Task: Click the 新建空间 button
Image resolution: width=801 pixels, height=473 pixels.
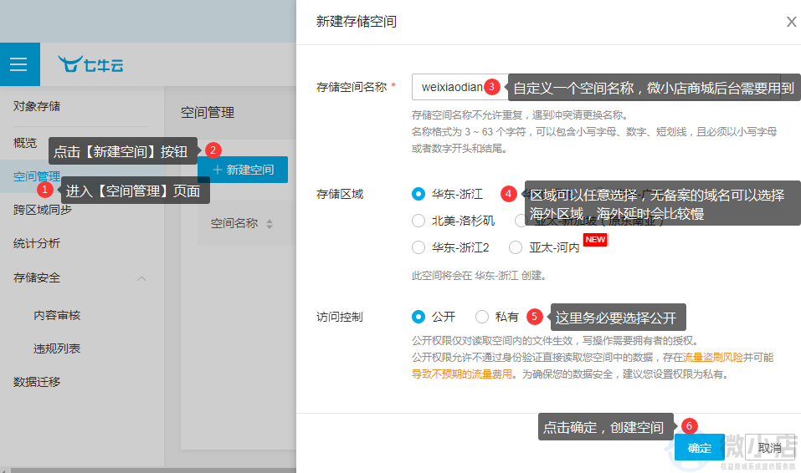Action: pyautogui.click(x=243, y=170)
